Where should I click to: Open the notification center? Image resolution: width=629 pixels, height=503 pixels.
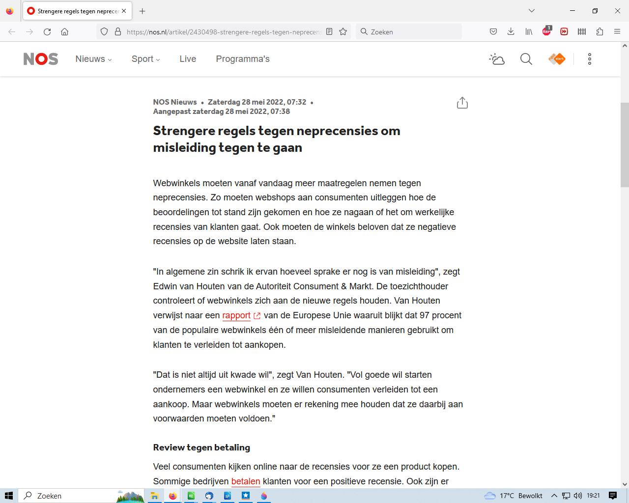pyautogui.click(x=613, y=496)
